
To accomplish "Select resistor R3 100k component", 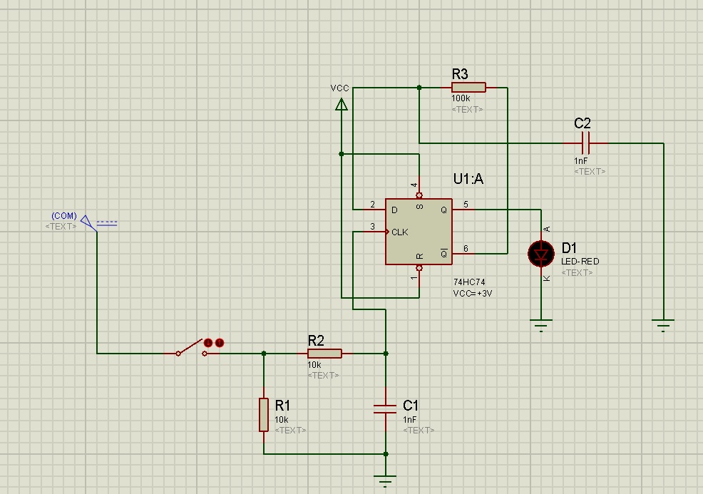I will pos(468,88).
